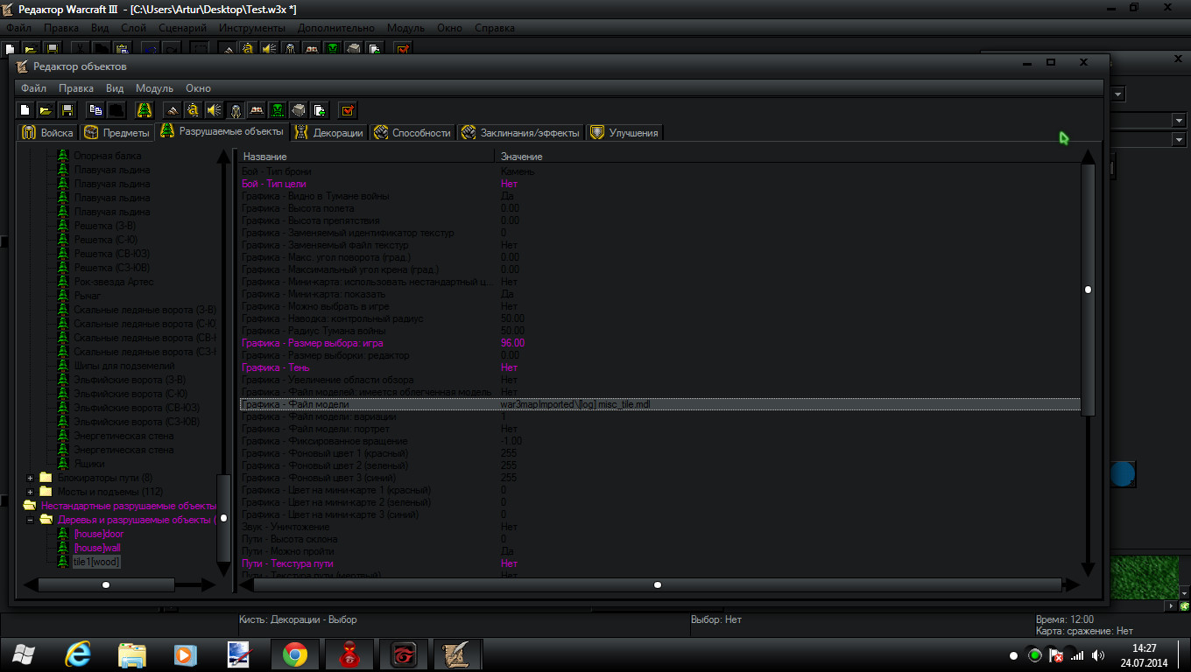Open the Import Manager icon in Object Editor toolbar
1191x672 pixels.
pyautogui.click(x=320, y=110)
